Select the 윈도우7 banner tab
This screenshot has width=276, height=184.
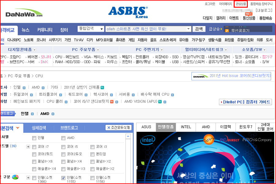pyautogui.click(x=246, y=127)
